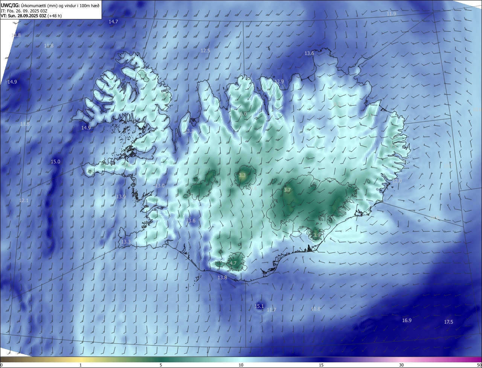Click the 11.7 value south of Iceland
Screen dimensions: 482x368
[272, 310]
